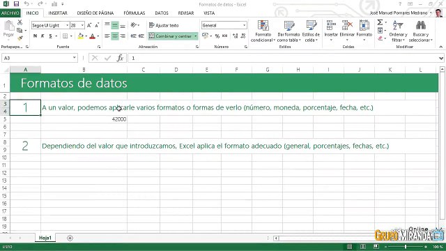Switch to the VISTA tab
This screenshot has width=446, height=251.
(x=209, y=13)
